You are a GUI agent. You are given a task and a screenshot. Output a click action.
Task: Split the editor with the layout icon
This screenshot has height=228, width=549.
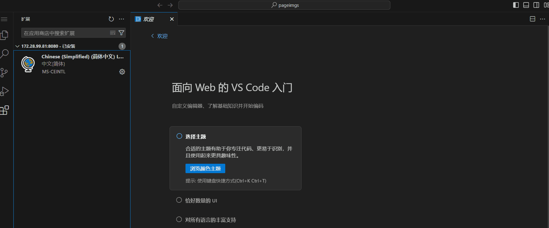(x=532, y=19)
